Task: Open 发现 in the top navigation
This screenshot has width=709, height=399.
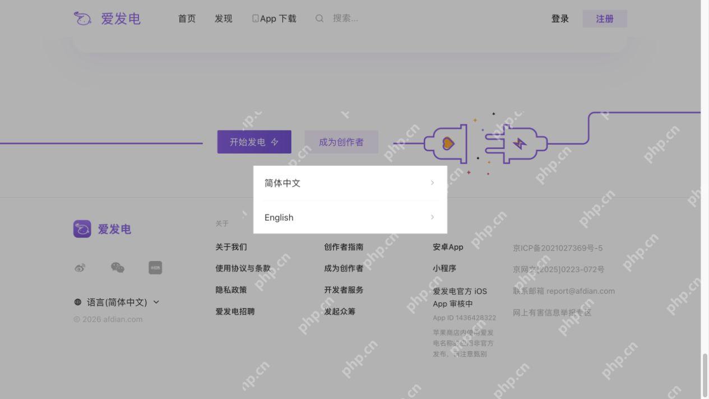Action: [x=224, y=18]
